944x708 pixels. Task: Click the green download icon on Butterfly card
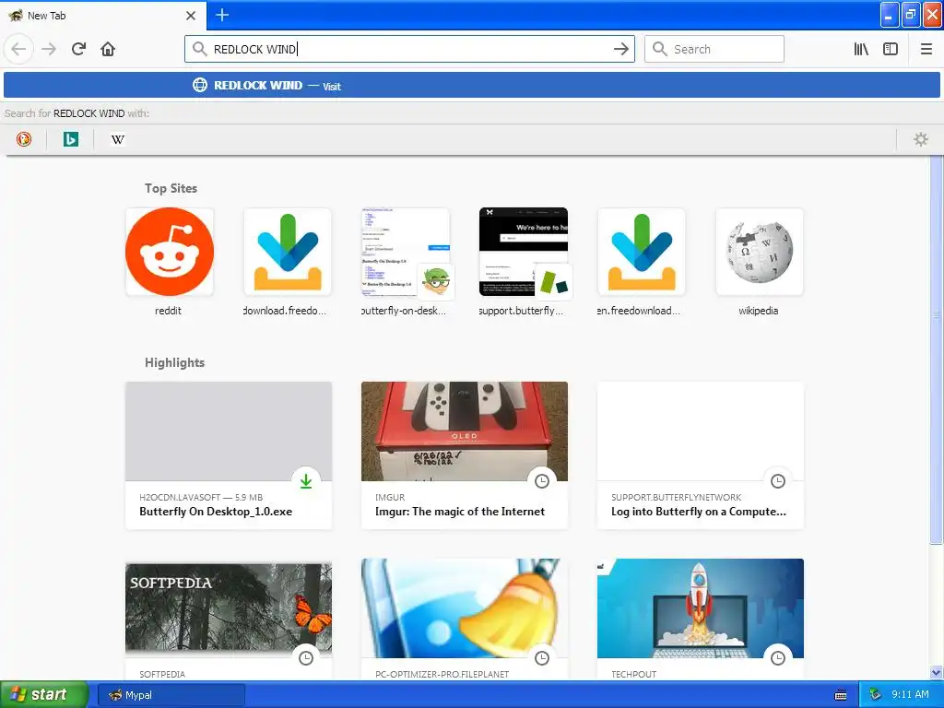point(306,480)
